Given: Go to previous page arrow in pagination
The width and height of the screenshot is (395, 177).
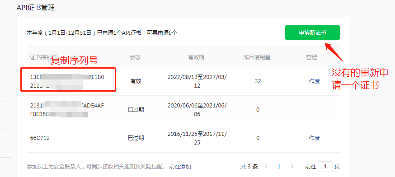Looking at the screenshot, I should tap(266, 167).
